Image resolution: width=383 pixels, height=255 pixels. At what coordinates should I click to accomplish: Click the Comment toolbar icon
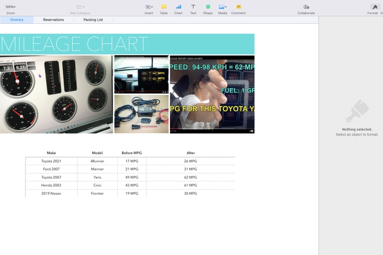[239, 7]
